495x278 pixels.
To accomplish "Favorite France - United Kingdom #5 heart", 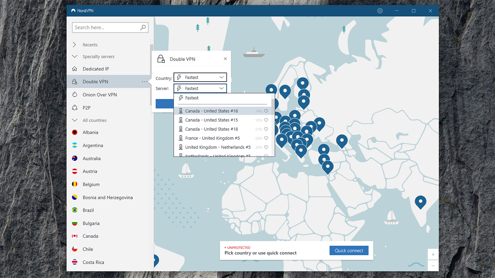I will click(266, 138).
